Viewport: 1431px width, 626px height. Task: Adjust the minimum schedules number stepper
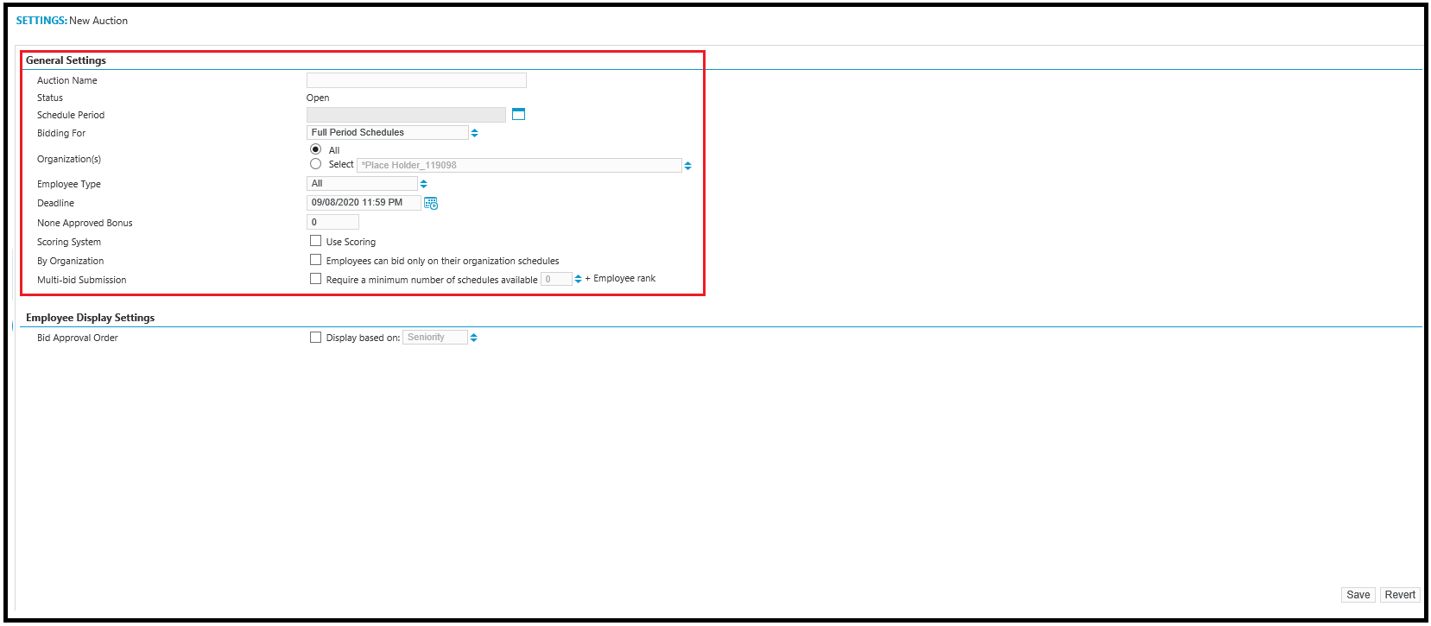[x=578, y=279]
